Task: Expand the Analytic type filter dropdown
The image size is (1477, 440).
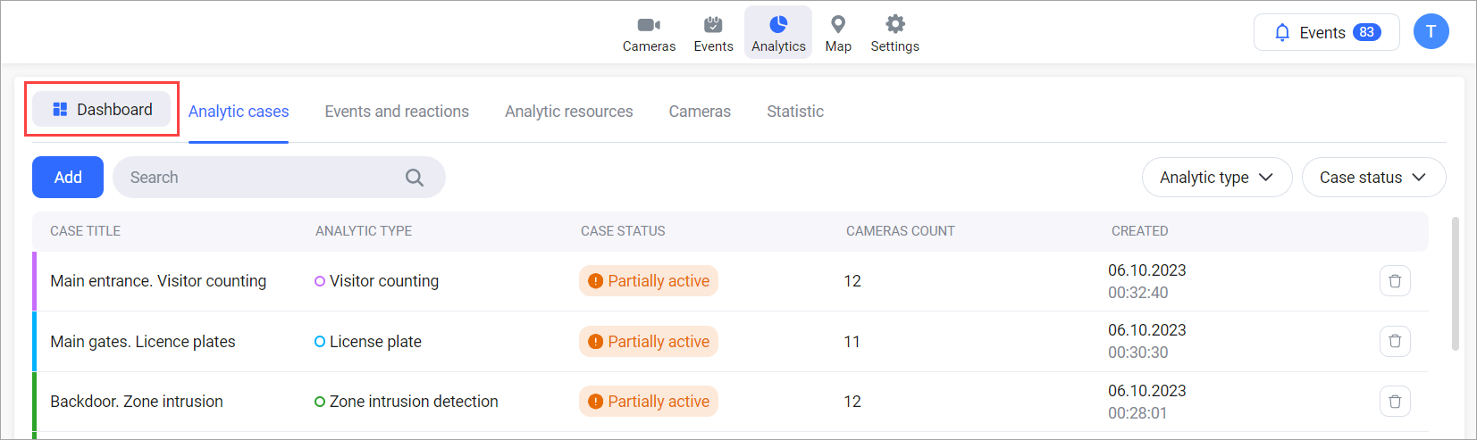Action: click(x=1216, y=178)
